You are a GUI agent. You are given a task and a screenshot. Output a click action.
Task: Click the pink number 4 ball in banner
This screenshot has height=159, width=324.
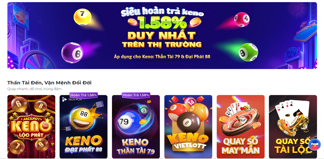click(242, 19)
